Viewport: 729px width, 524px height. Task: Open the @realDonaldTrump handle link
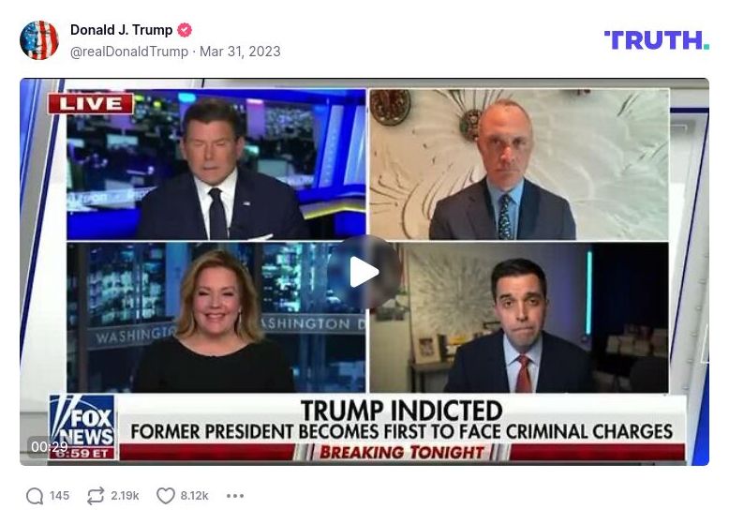click(129, 52)
